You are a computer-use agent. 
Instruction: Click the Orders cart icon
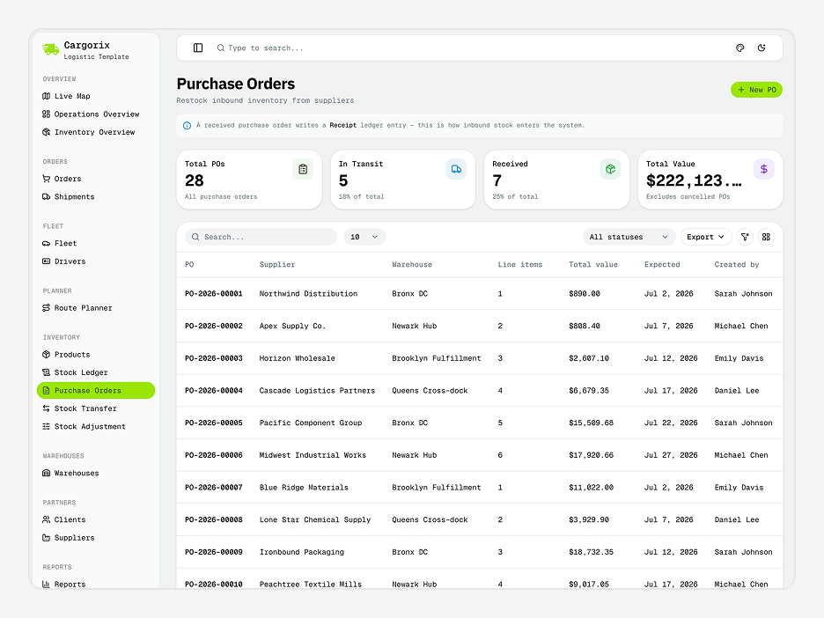click(x=47, y=179)
